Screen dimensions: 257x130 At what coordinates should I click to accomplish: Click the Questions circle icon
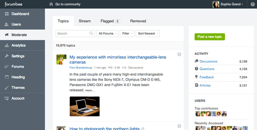(x=196, y=69)
